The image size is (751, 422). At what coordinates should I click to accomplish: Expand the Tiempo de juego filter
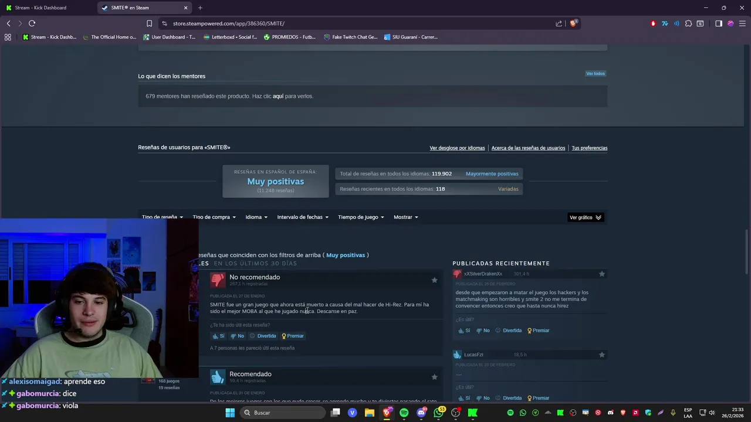[x=361, y=217]
